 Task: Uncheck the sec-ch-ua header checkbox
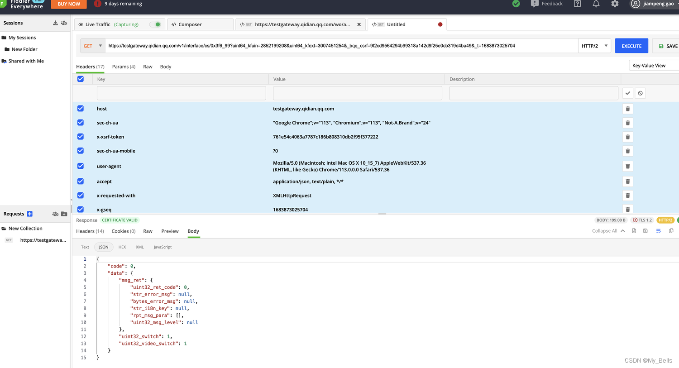tap(81, 123)
